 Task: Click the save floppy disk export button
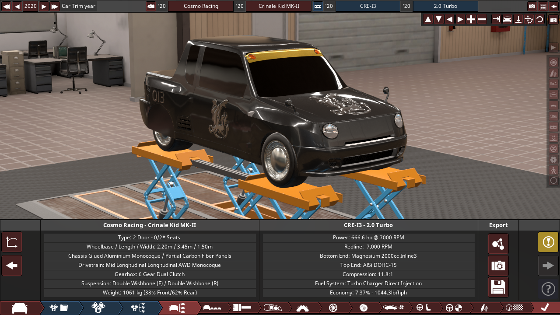498,287
